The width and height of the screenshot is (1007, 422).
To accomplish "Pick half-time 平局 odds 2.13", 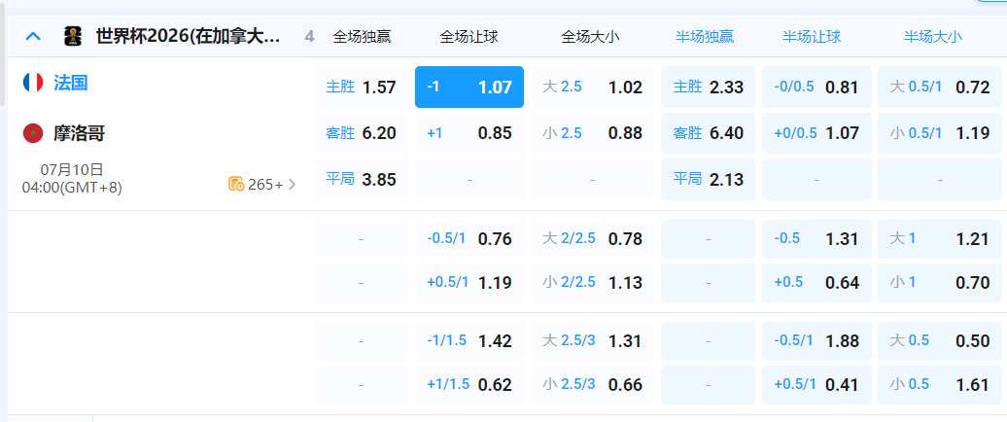I will pos(709,179).
